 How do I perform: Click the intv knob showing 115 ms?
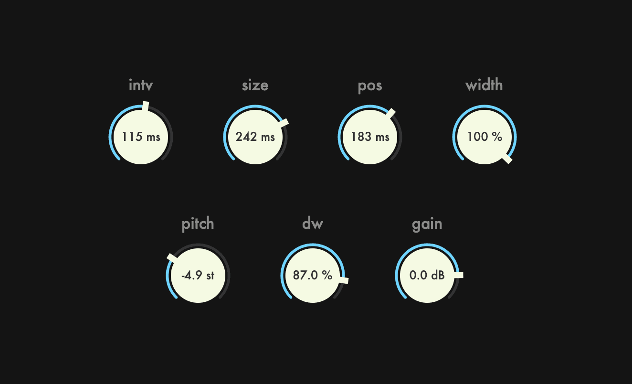point(141,137)
